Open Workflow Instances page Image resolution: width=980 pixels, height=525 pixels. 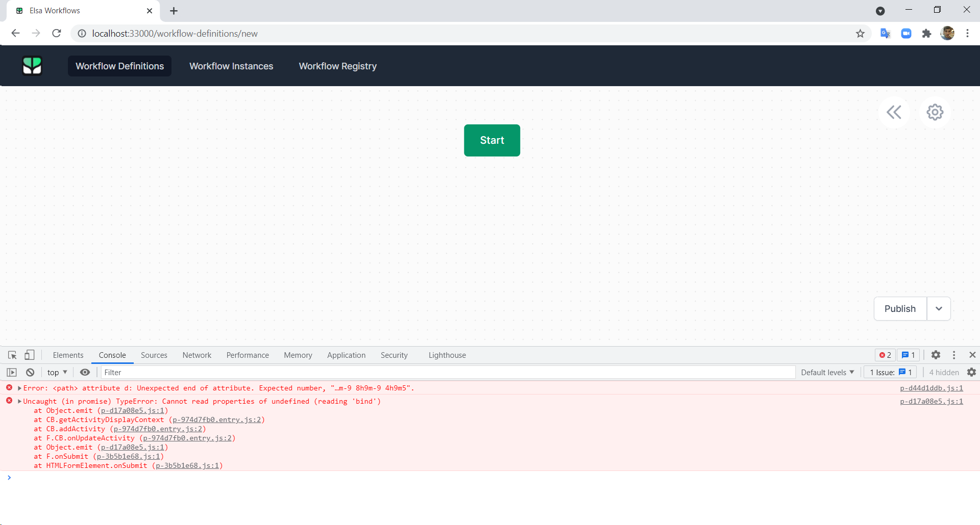click(x=231, y=66)
